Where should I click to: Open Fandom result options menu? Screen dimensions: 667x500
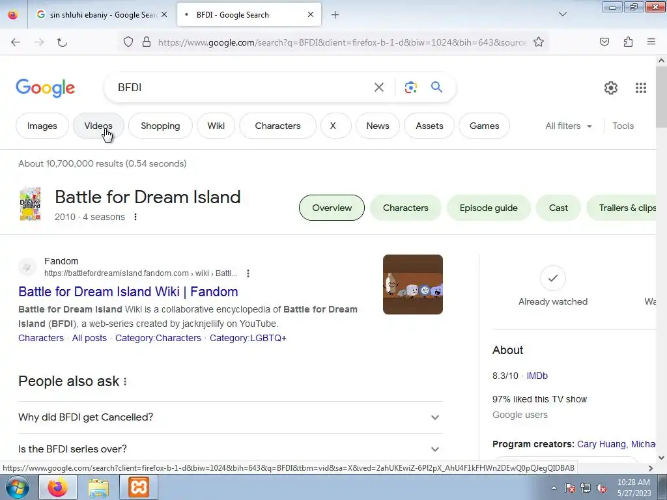[248, 273]
